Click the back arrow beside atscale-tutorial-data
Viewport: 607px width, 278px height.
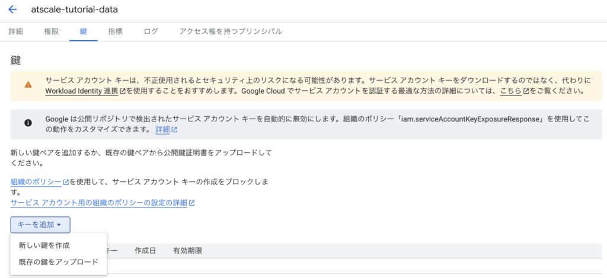point(12,10)
